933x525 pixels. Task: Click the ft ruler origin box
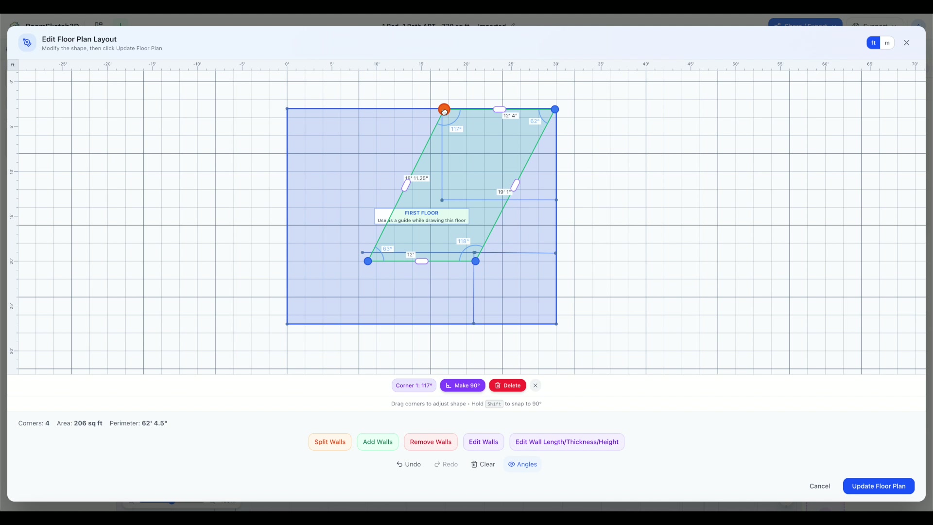(13, 65)
